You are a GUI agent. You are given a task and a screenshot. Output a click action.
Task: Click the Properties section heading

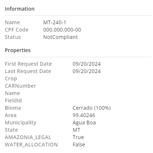pyautogui.click(x=18, y=50)
